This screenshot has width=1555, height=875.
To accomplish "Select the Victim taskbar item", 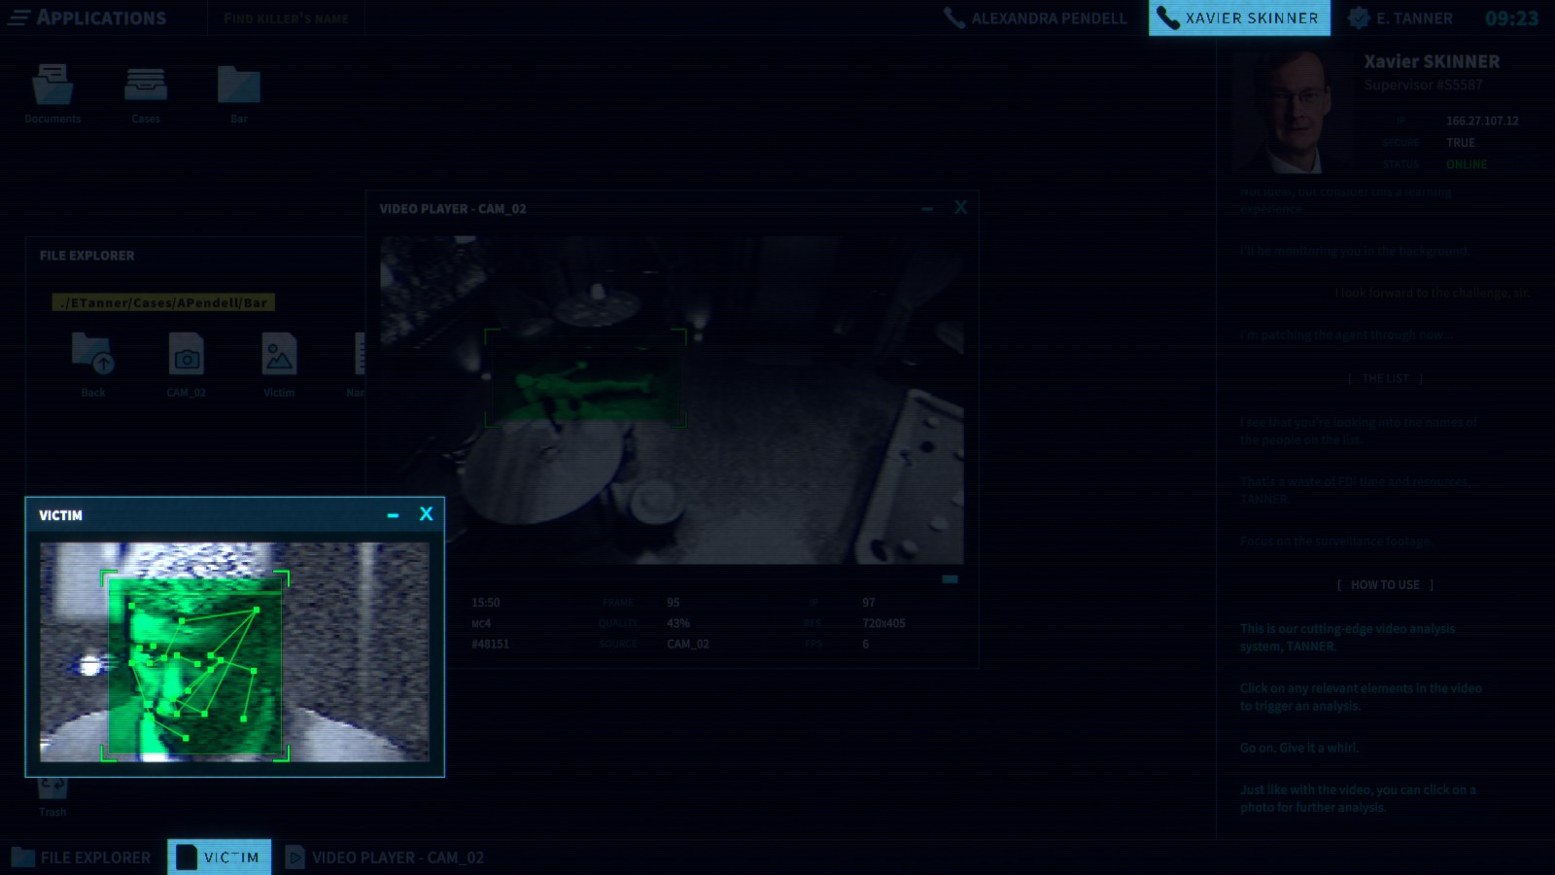I will [x=220, y=857].
